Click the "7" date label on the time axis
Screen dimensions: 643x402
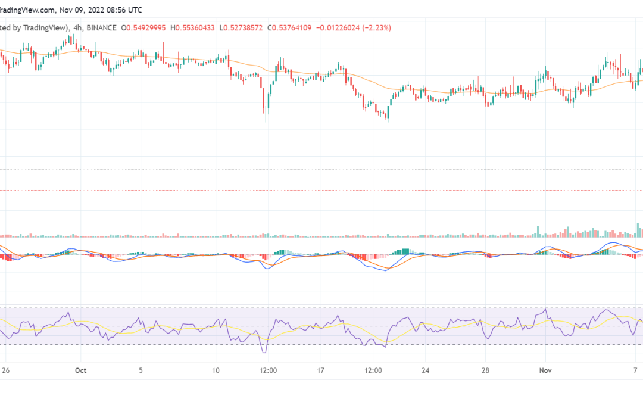coord(635,370)
